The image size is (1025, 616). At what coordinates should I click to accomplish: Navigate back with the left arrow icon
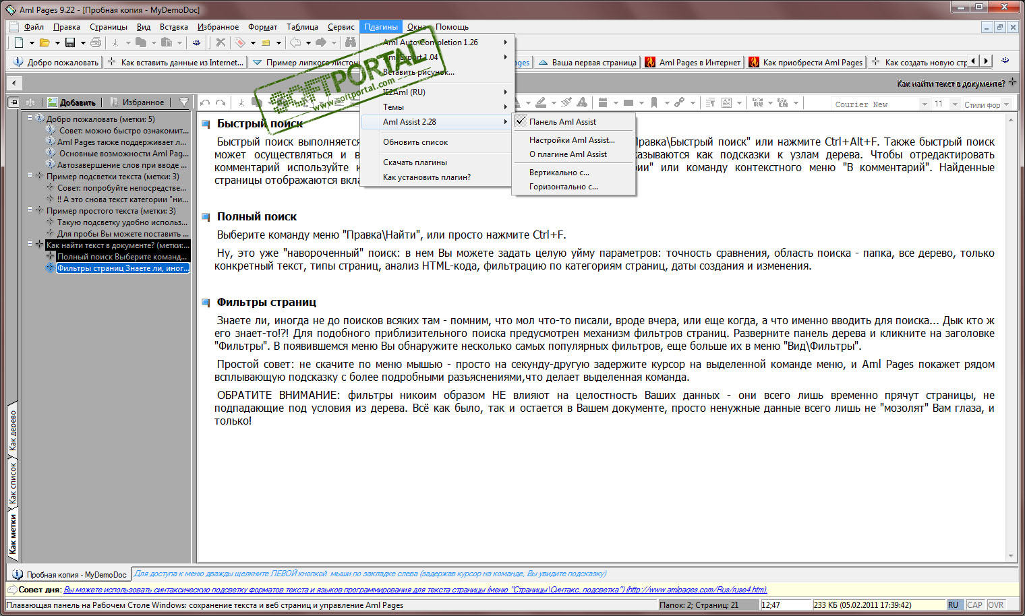pos(295,42)
